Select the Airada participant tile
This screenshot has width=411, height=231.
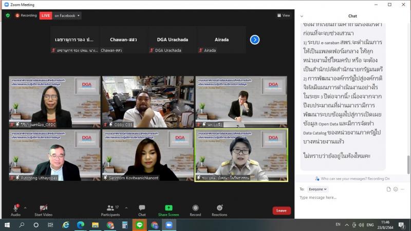222,40
